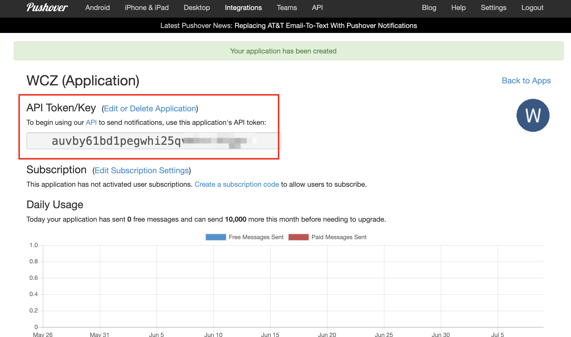
Task: Log out via Logout link
Action: (532, 7)
